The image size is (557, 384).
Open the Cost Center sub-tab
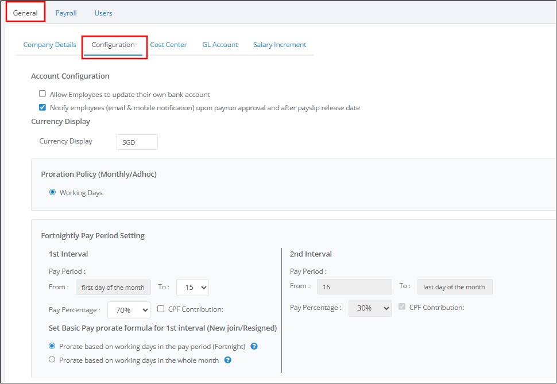[x=168, y=45]
